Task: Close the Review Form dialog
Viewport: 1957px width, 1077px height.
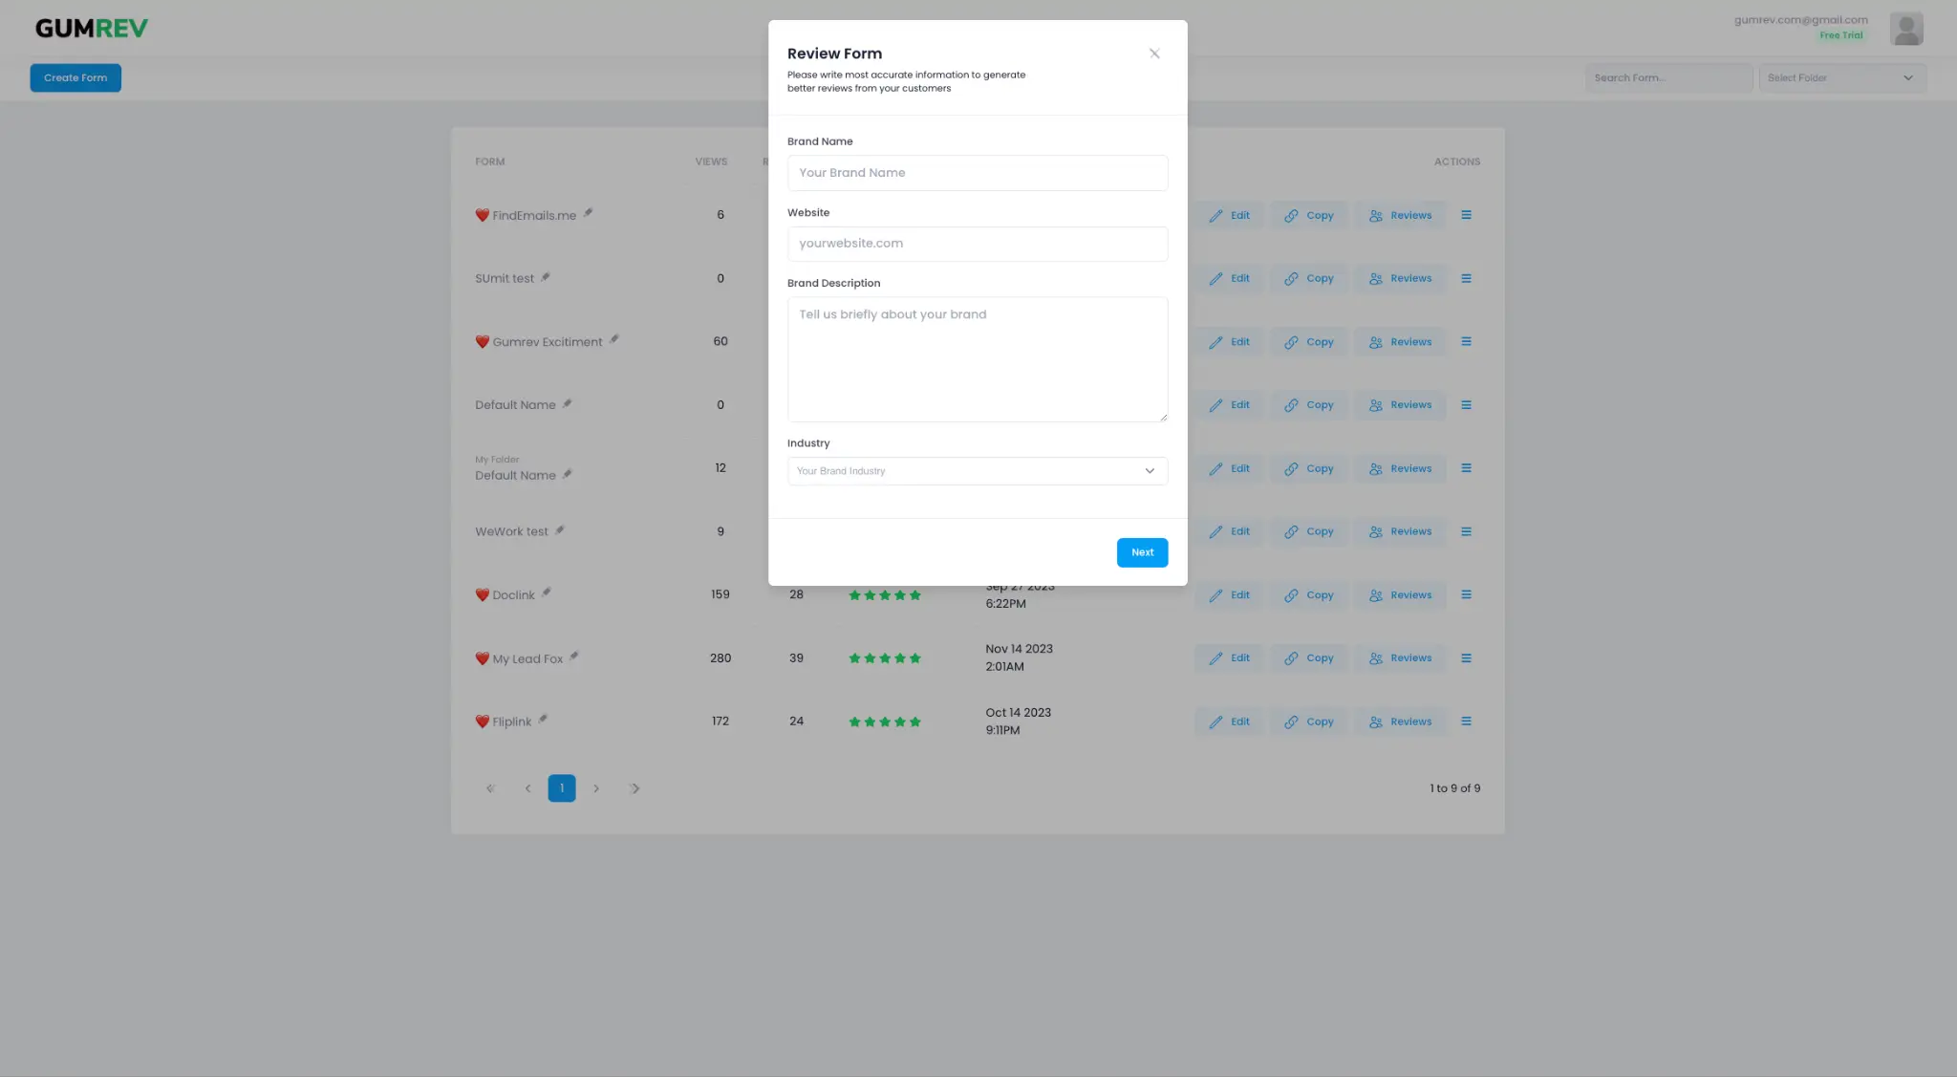Action: point(1154,54)
